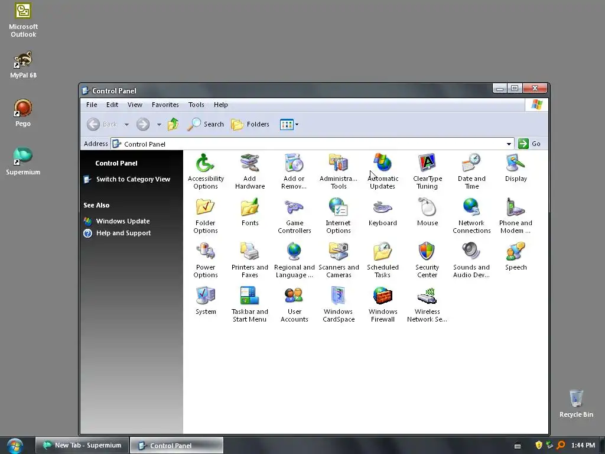This screenshot has height=454, width=605.
Task: Expand the Forward history dropdown arrow
Action: (159, 125)
